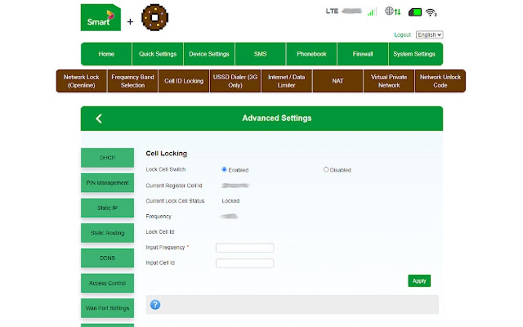Switch to the Firewall tab
The height and width of the screenshot is (327, 523).
[362, 53]
